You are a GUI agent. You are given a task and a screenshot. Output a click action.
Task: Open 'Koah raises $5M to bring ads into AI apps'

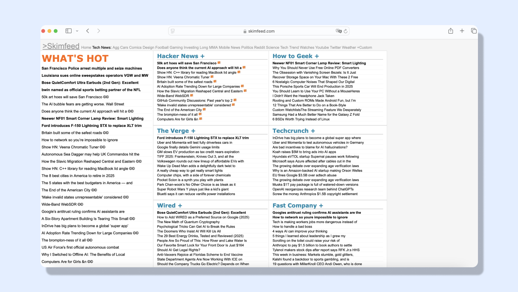coord(304,152)
